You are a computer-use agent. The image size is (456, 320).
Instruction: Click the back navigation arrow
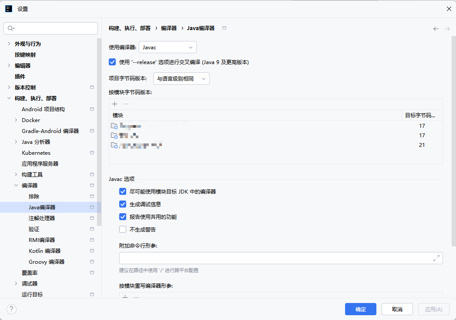[436, 28]
